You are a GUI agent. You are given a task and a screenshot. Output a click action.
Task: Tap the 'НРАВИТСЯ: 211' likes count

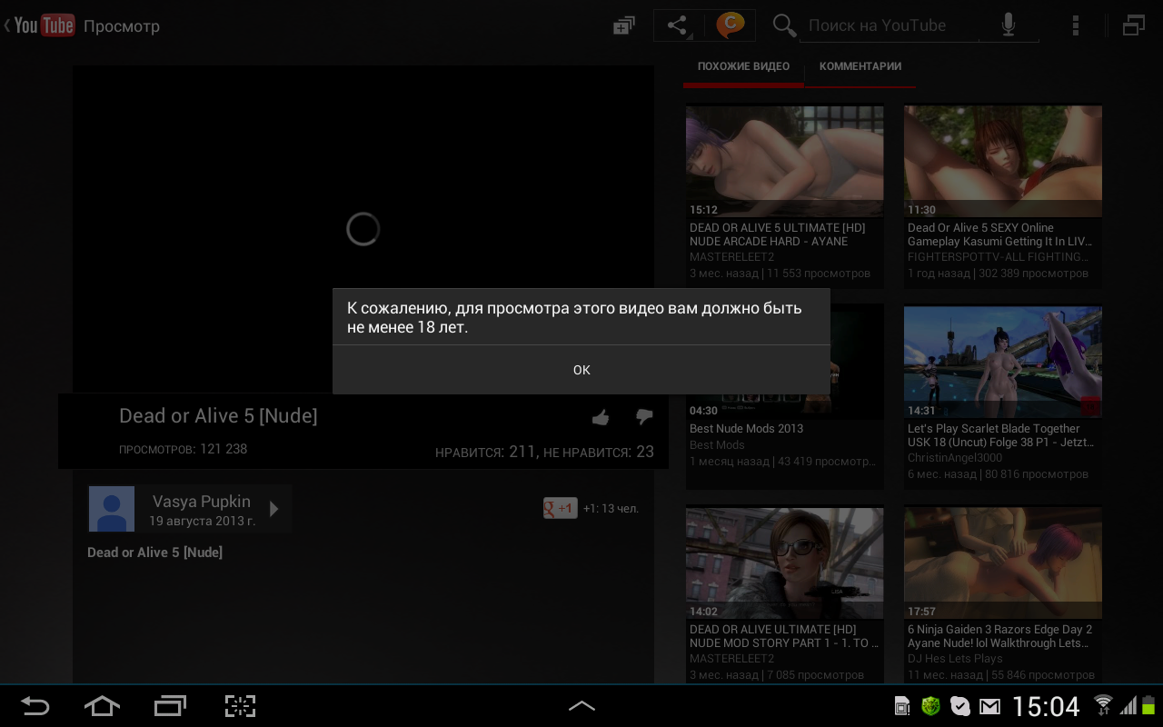click(x=485, y=452)
